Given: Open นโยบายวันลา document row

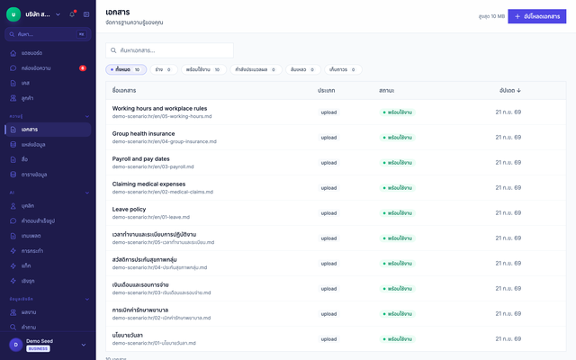Looking at the screenshot, I should tap(336, 338).
